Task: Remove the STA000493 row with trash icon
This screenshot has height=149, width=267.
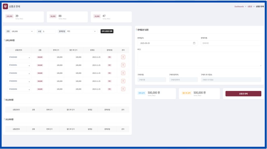Action: pyautogui.click(x=123, y=81)
